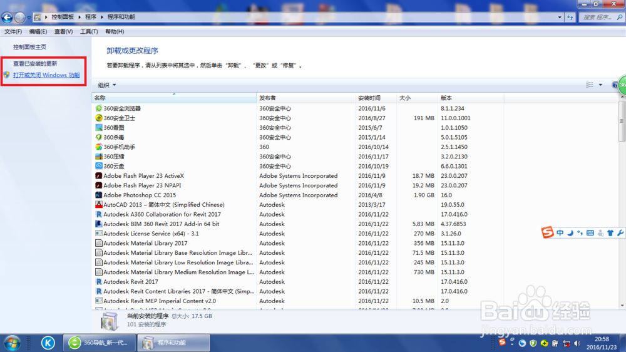Open IME settings wrench icon
Viewport: 626px width, 352px height.
coord(620,233)
